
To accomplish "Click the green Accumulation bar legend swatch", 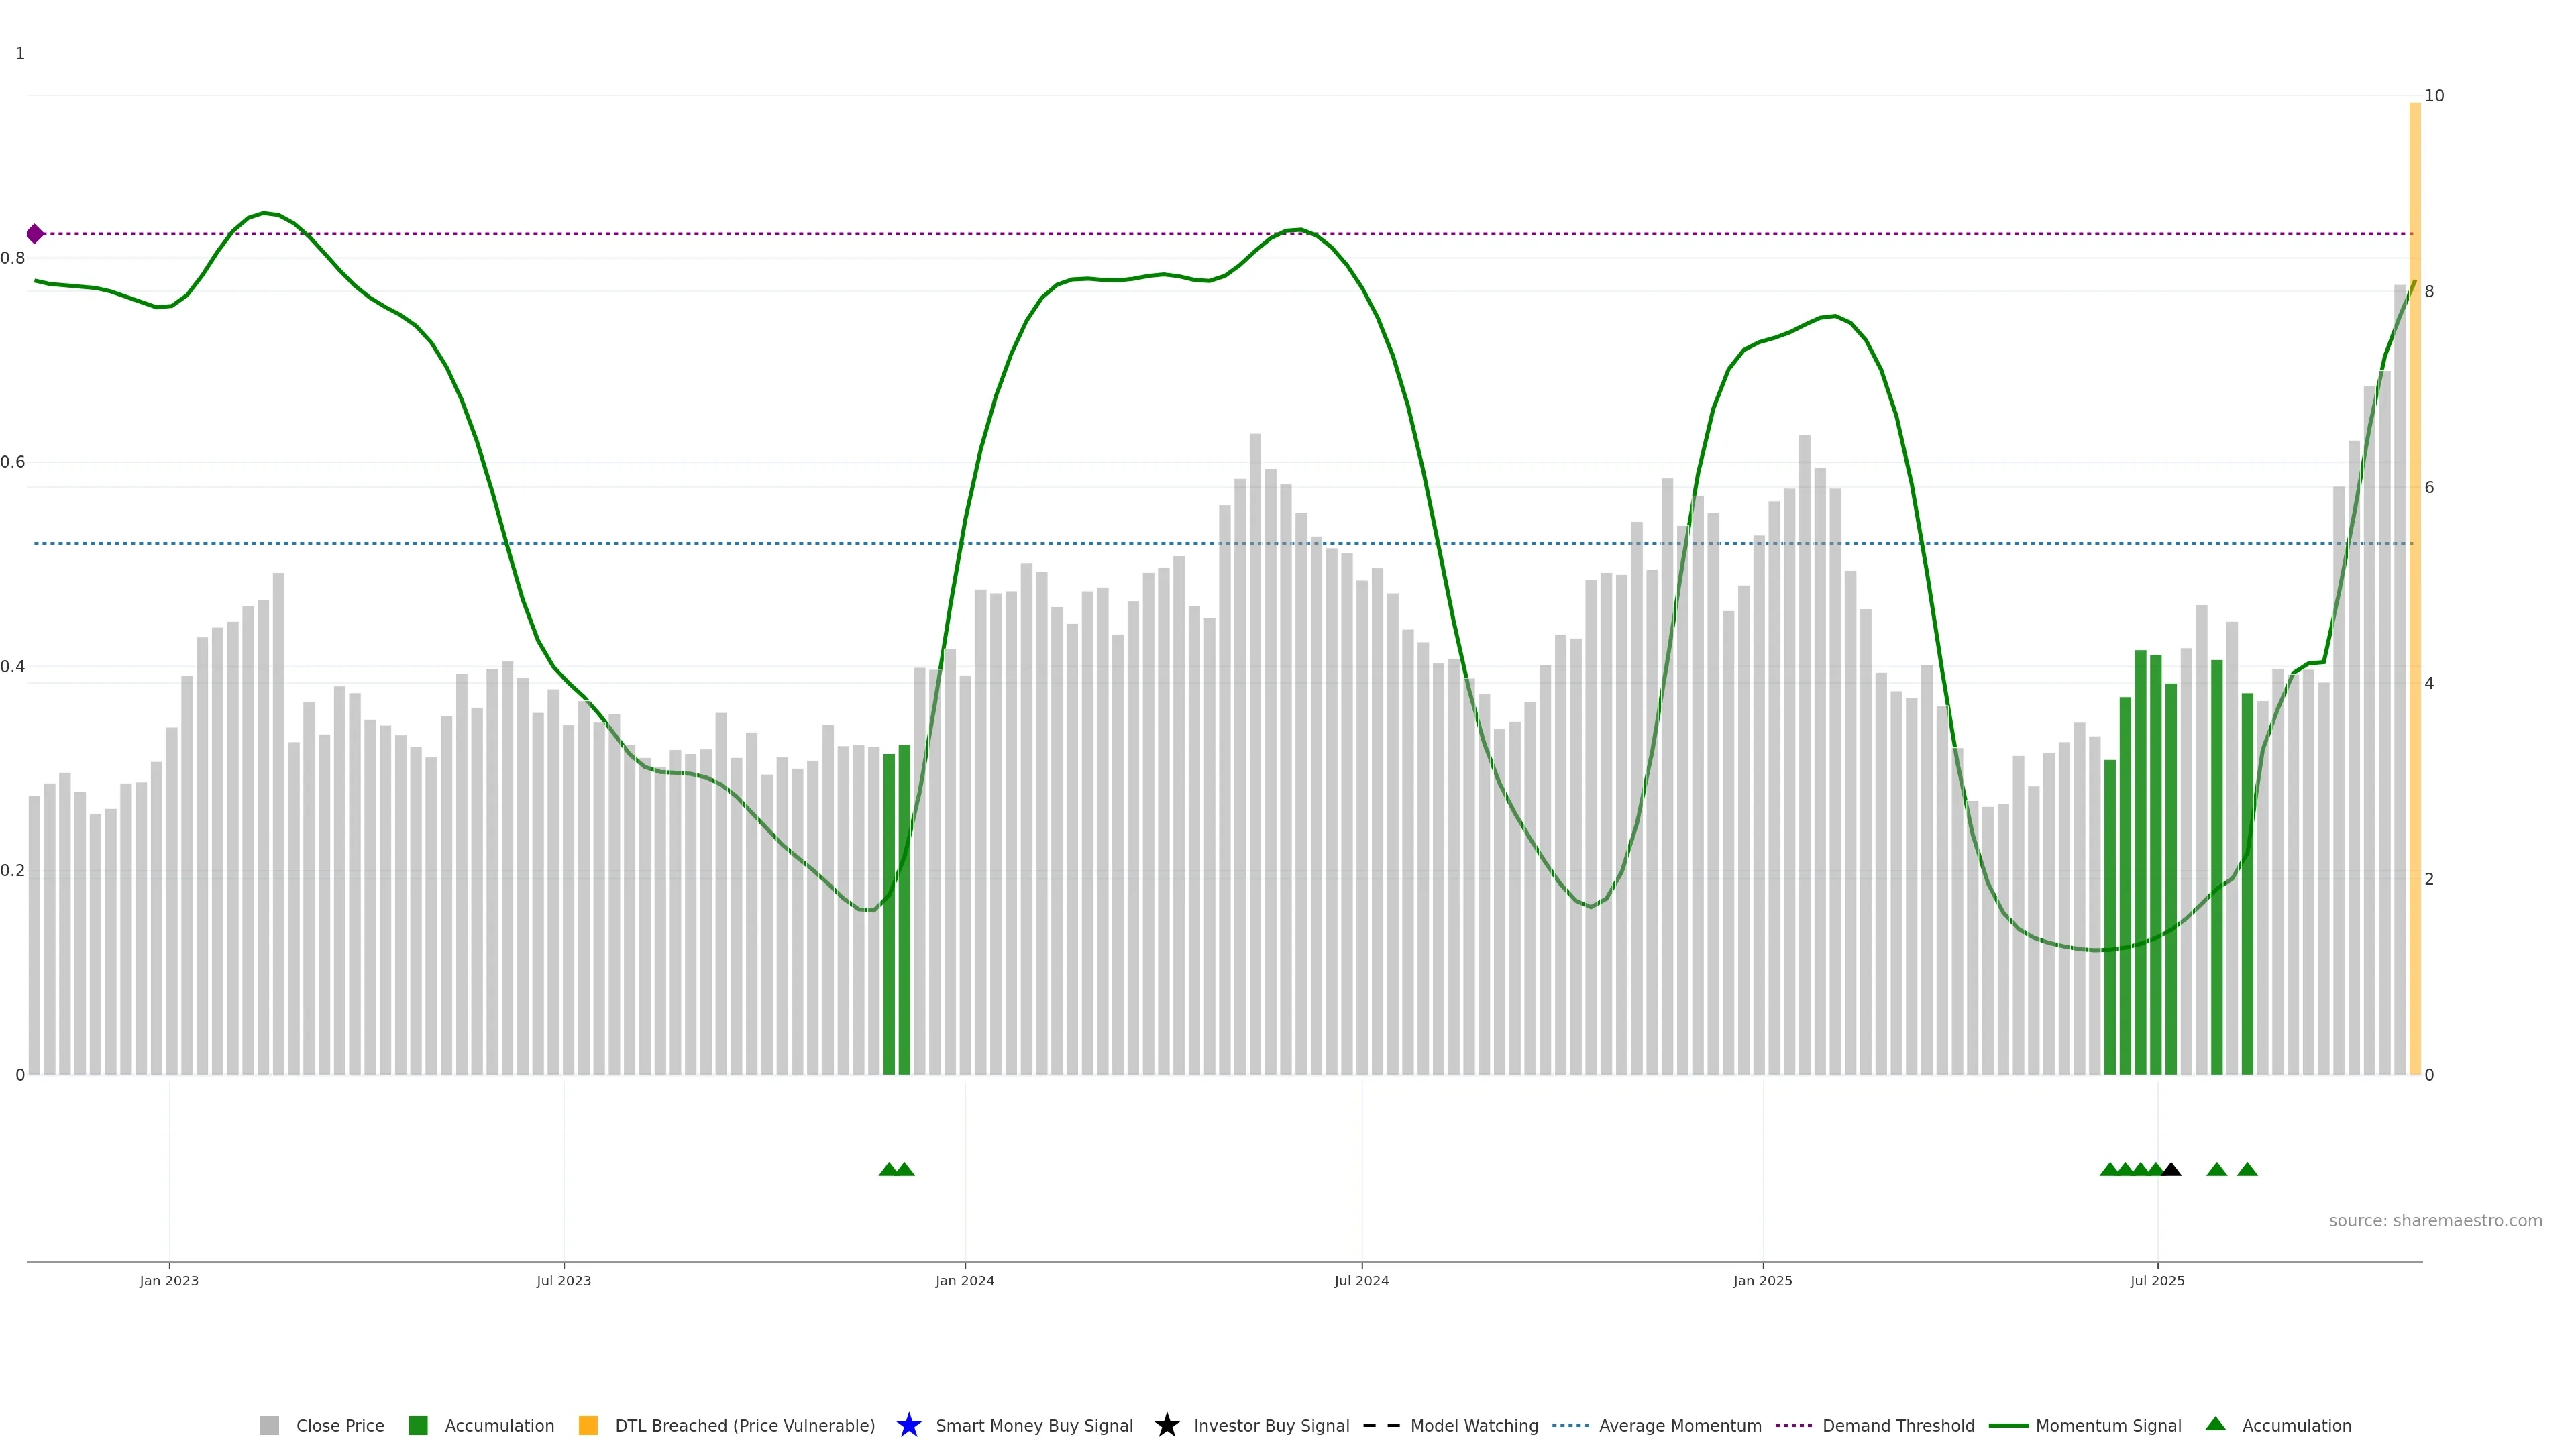I will (x=418, y=1425).
